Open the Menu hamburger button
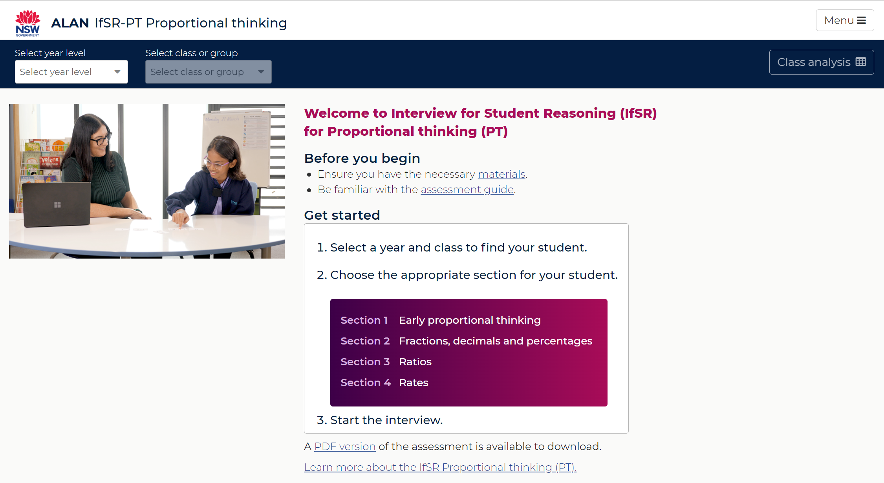Image resolution: width=884 pixels, height=483 pixels. [x=844, y=20]
